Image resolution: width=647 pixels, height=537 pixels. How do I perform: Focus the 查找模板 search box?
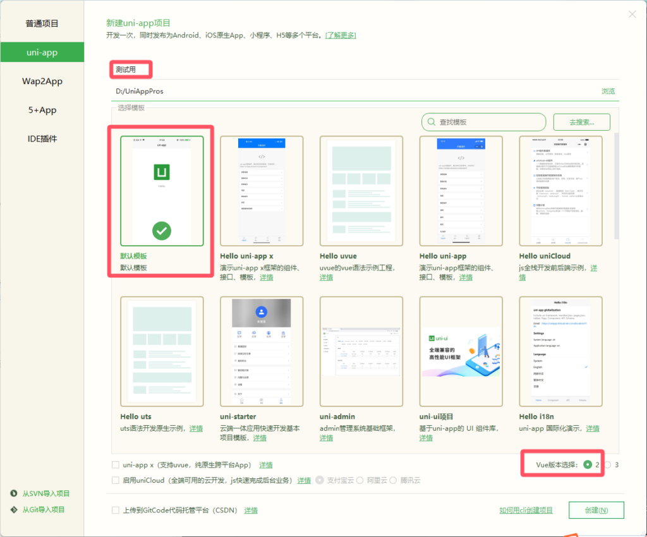click(x=483, y=122)
